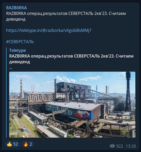Click the 52 likes count
This screenshot has height=152, width=141.
pyautogui.click(x=16, y=144)
